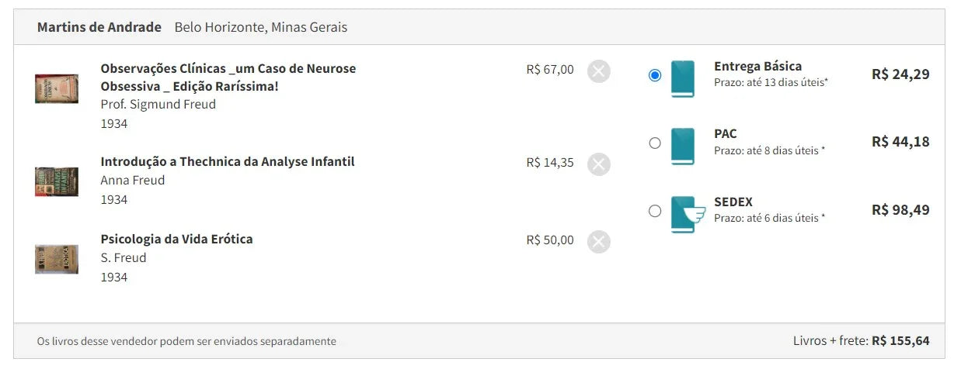
Task: Choose the SEDEX shipping radio option
Action: pyautogui.click(x=655, y=211)
